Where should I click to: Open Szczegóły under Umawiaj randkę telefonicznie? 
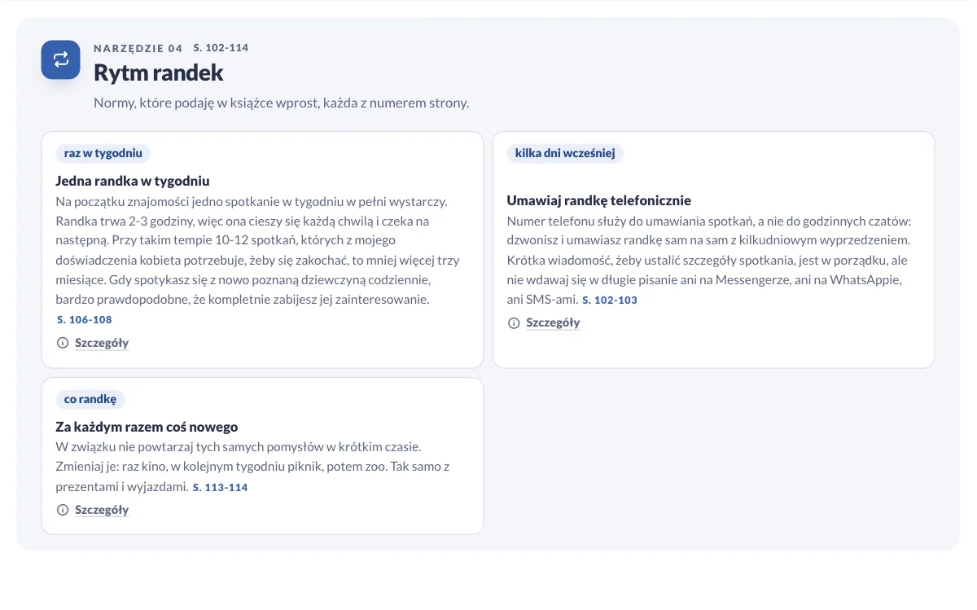click(553, 323)
